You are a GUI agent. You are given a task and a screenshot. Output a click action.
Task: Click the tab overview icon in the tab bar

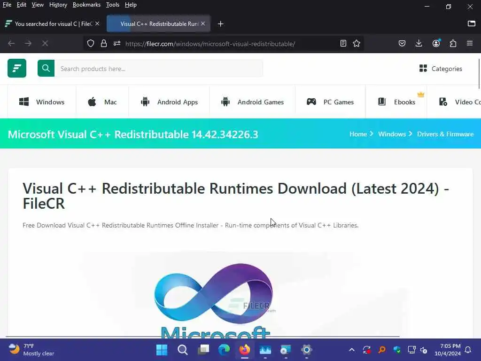pos(472,24)
